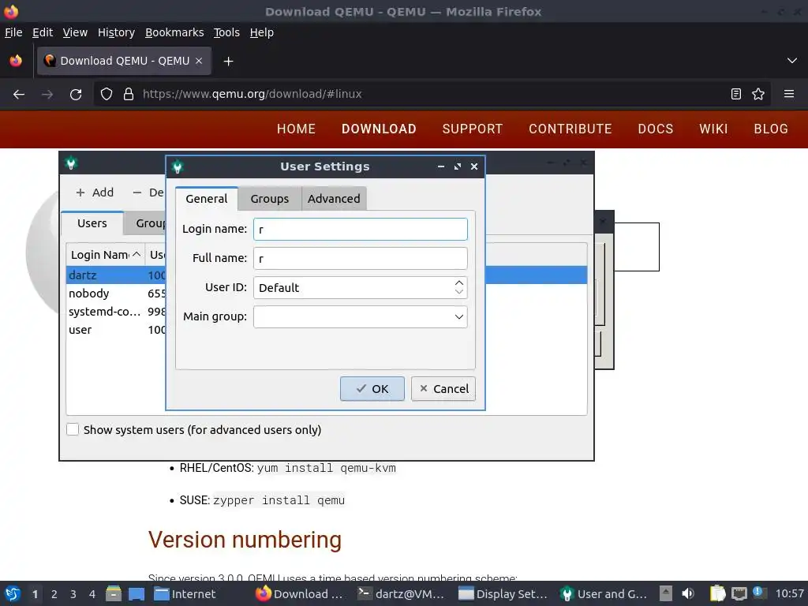This screenshot has width=808, height=606.
Task: Click the Login name input field
Action: [360, 230]
